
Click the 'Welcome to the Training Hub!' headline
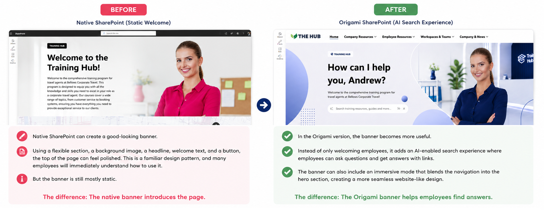click(x=77, y=63)
